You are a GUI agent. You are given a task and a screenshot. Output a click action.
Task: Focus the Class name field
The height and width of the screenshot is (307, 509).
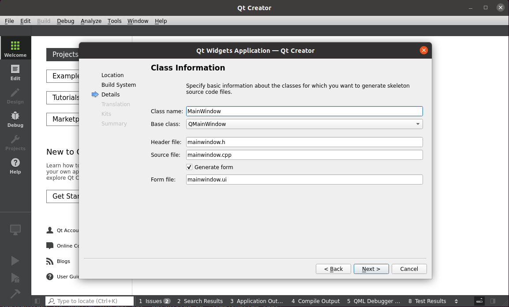tap(304, 111)
